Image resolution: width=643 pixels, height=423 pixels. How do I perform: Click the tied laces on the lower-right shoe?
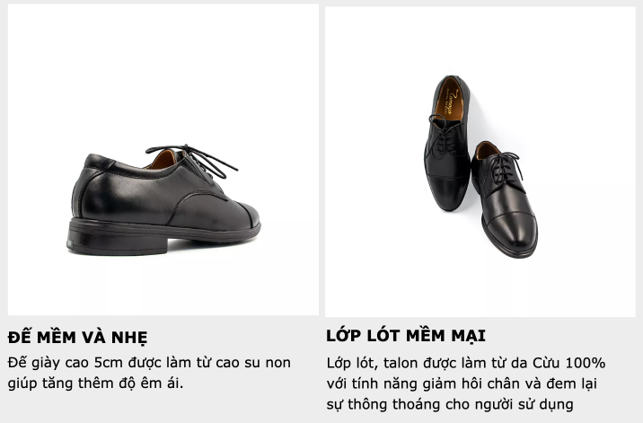505,166
